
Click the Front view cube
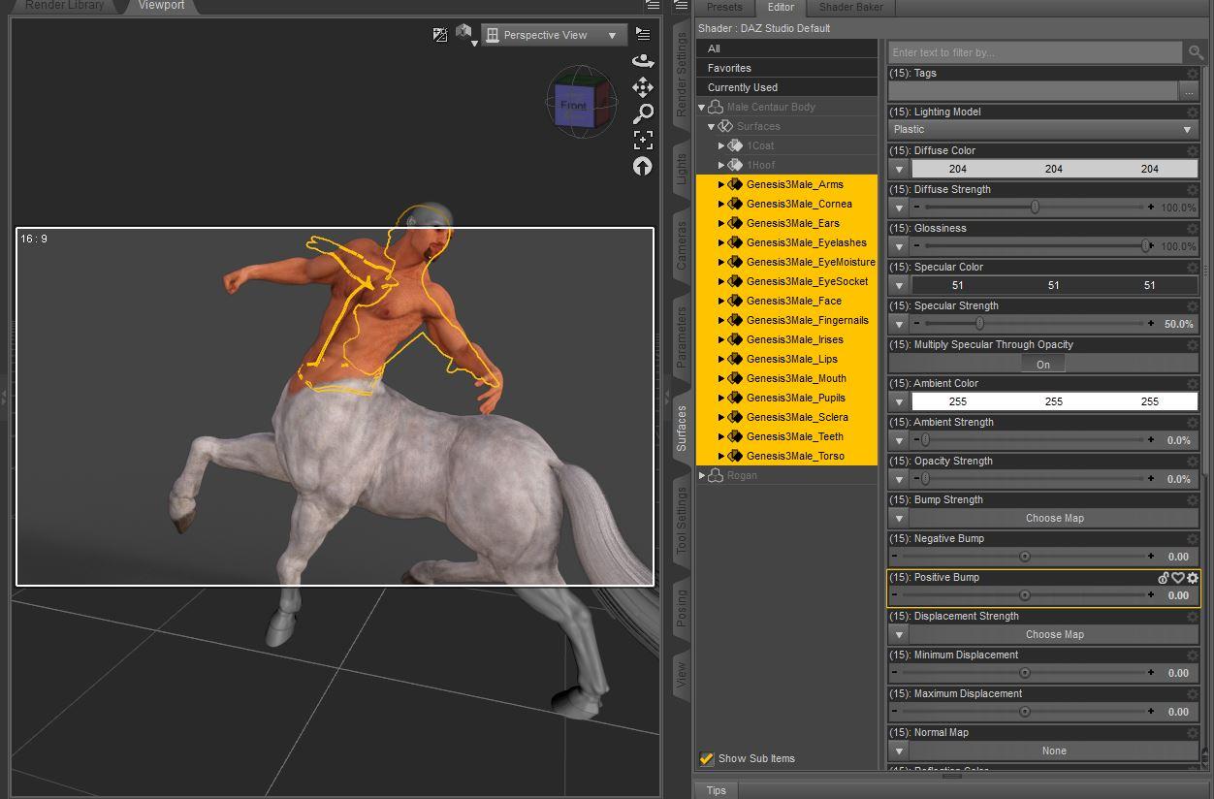[580, 102]
